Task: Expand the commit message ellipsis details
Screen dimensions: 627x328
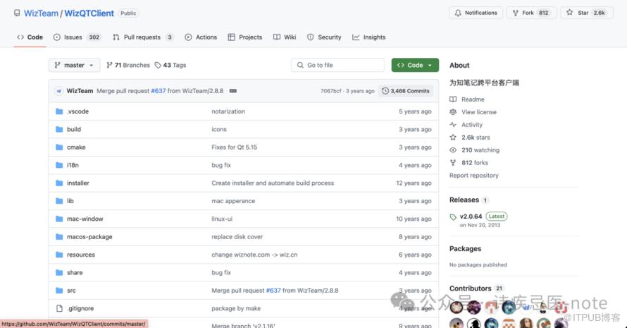Action: point(233,91)
